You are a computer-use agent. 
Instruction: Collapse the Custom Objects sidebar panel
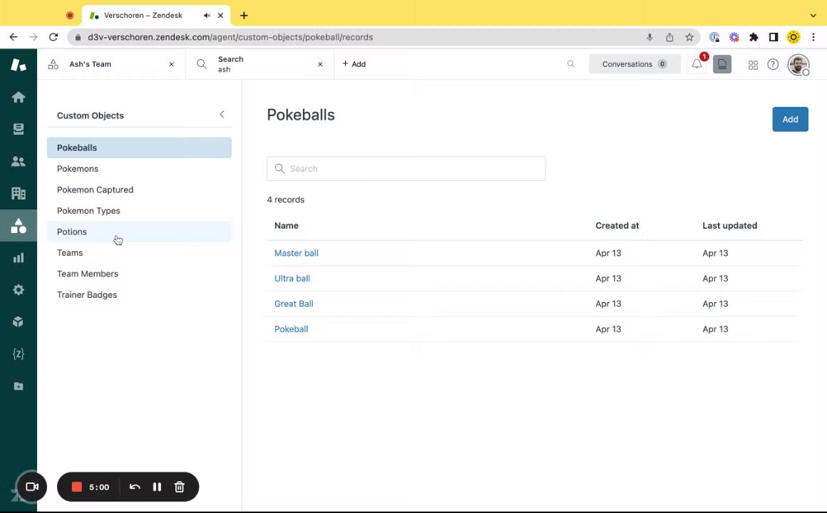coord(222,115)
